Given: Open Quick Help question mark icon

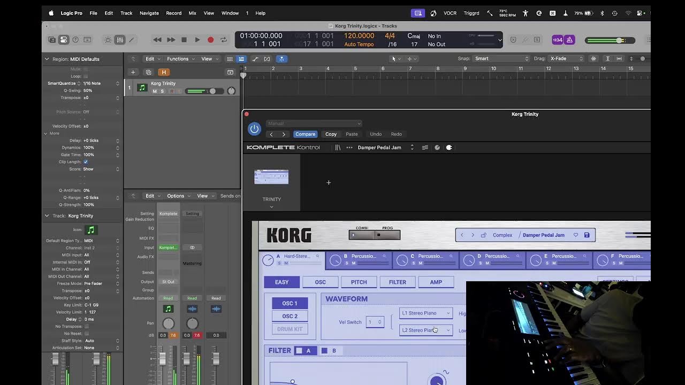Looking at the screenshot, I should point(75,40).
